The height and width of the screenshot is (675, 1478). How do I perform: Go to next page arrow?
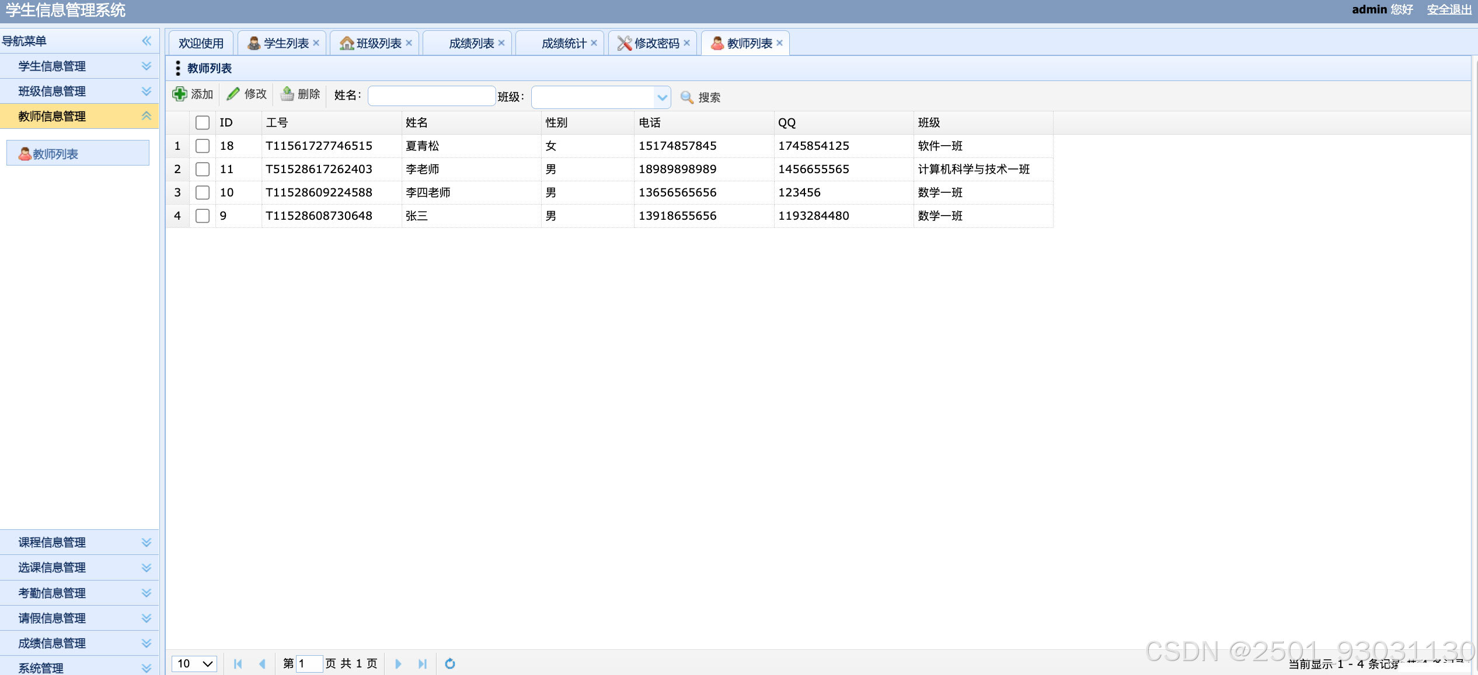398,663
